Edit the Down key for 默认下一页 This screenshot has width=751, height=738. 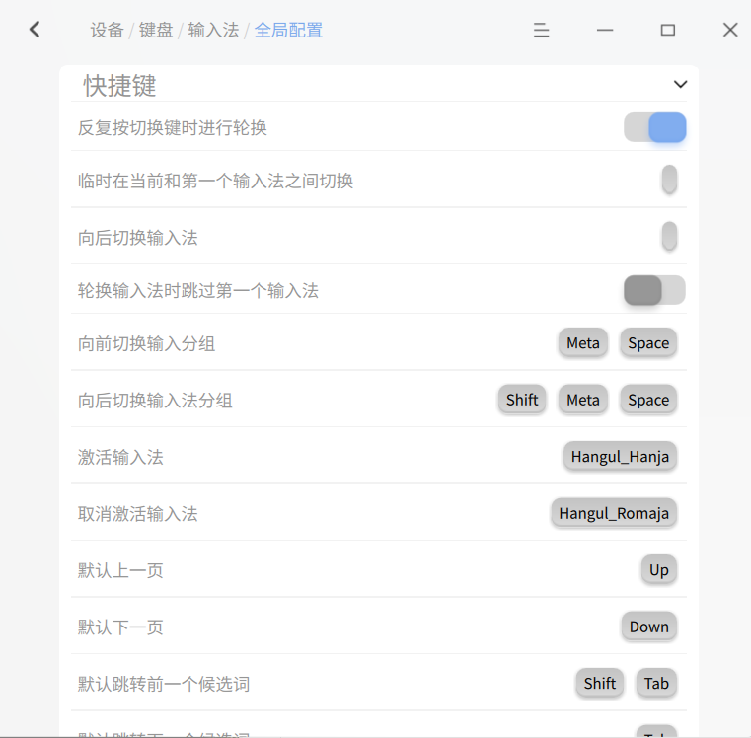click(648, 627)
